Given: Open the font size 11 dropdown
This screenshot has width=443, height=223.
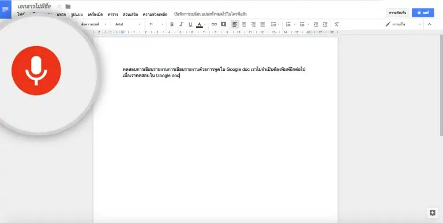Looking at the screenshot, I should click(x=156, y=25).
